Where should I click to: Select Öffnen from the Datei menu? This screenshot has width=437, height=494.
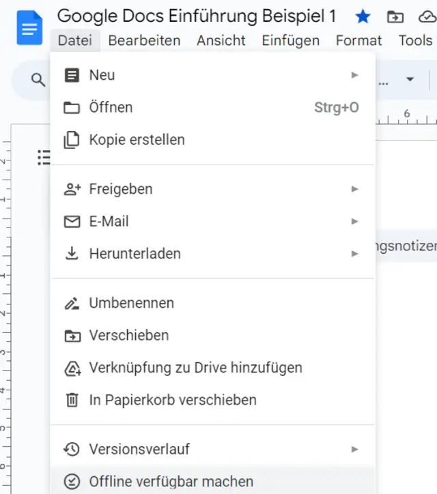point(111,108)
